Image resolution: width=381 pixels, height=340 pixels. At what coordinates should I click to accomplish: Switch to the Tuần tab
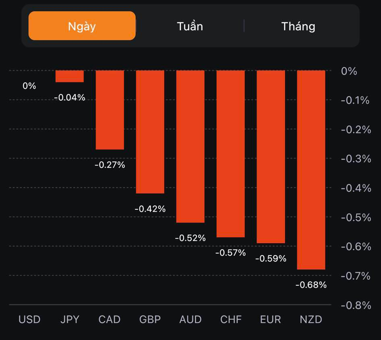tap(190, 26)
